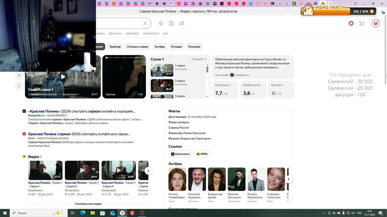Screen dimensions: 387x217
Task: Play the Трейлер video thumbnail
Action: [124, 77]
